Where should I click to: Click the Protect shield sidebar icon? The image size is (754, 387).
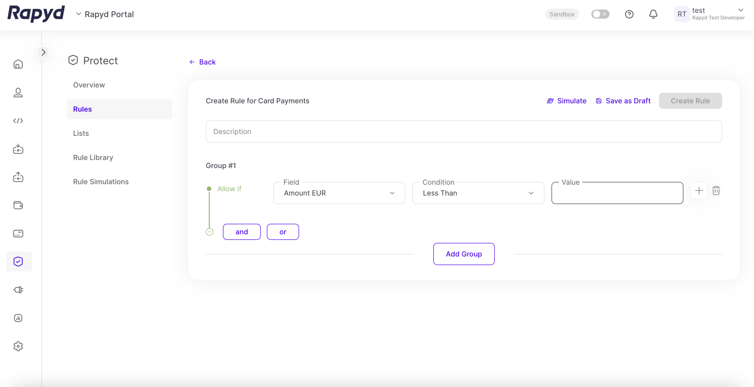click(x=18, y=262)
